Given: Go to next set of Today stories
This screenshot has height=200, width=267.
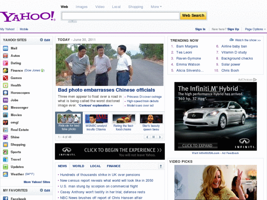Looking at the screenshot, I should [160, 137].
